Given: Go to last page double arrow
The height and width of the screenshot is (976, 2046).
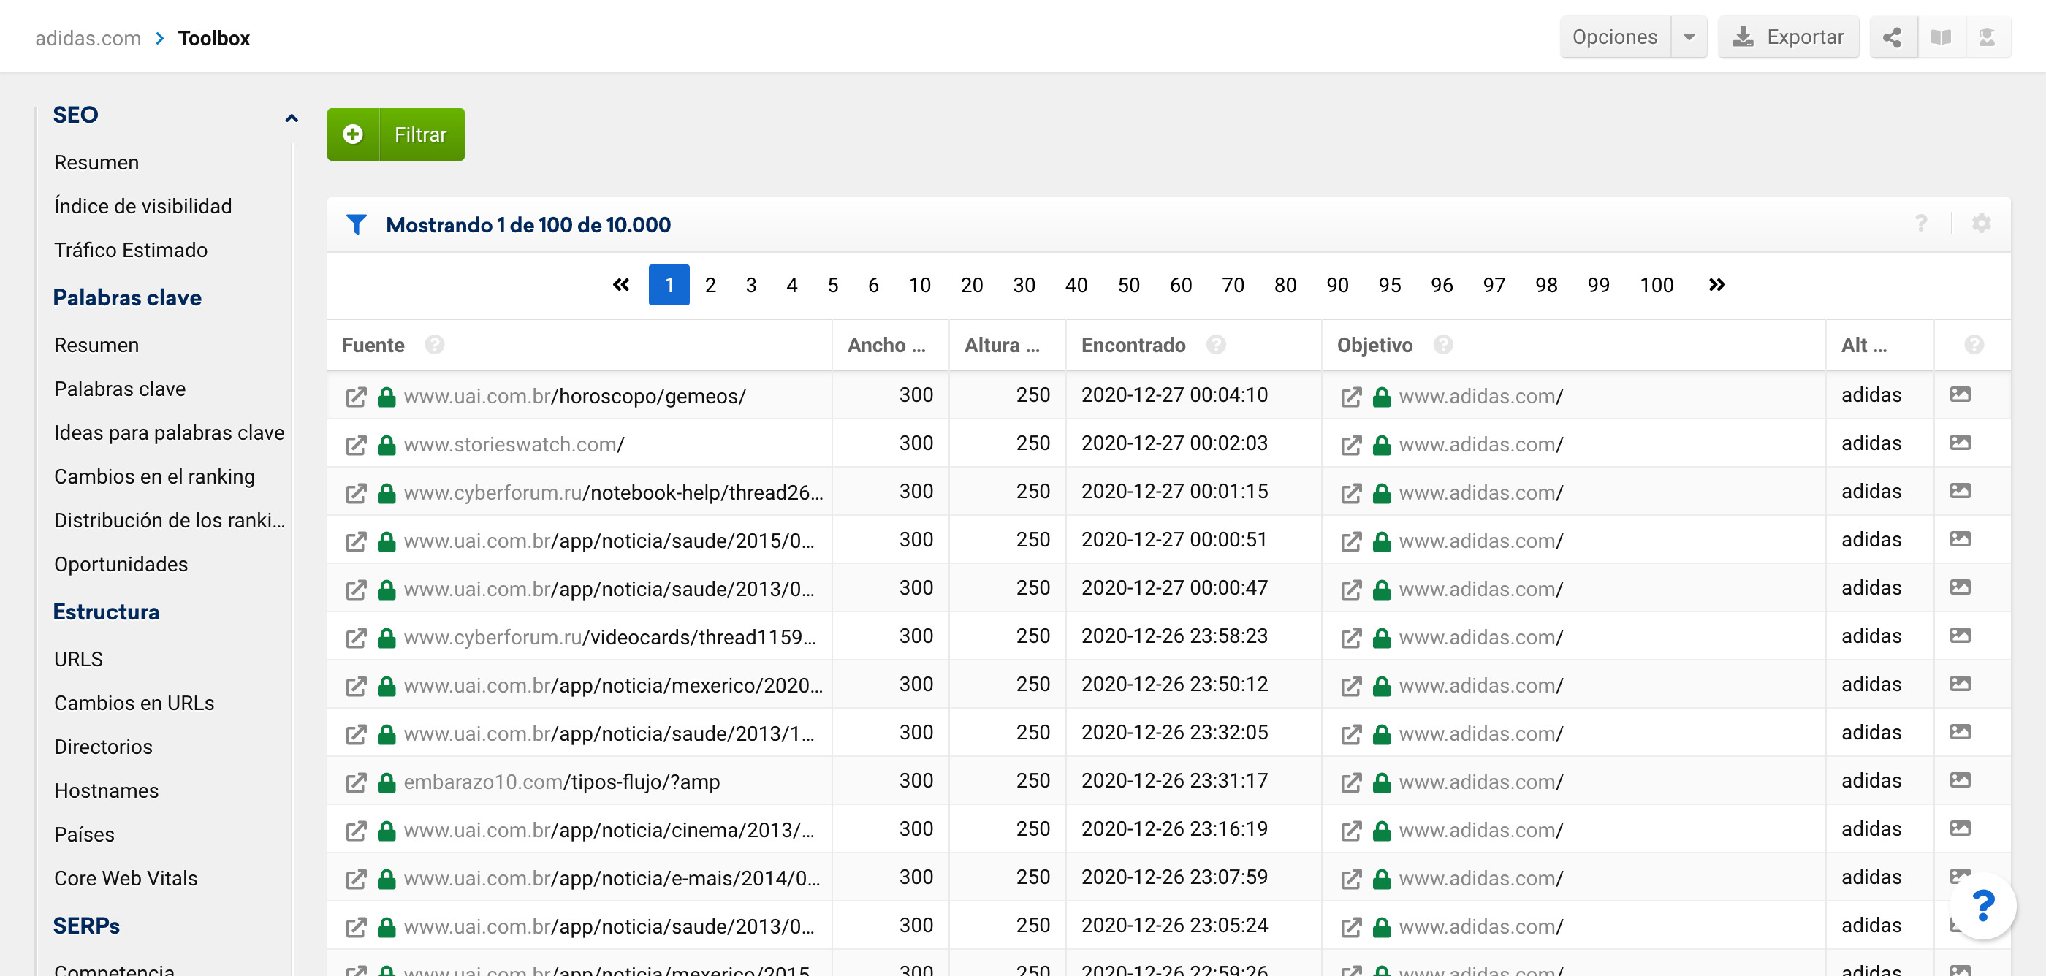Looking at the screenshot, I should click(1716, 285).
